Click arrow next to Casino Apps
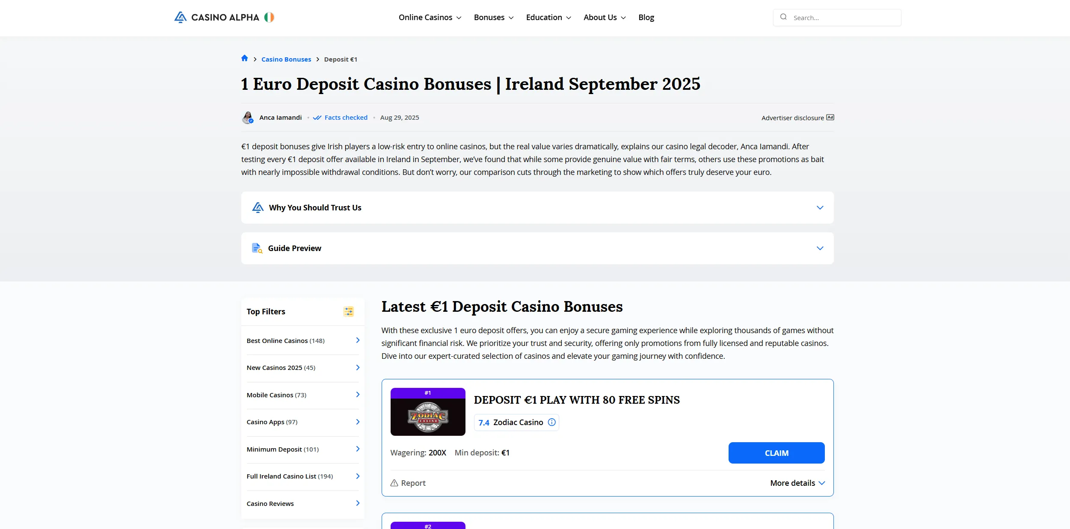Screen dimensions: 1070x529 pos(358,422)
